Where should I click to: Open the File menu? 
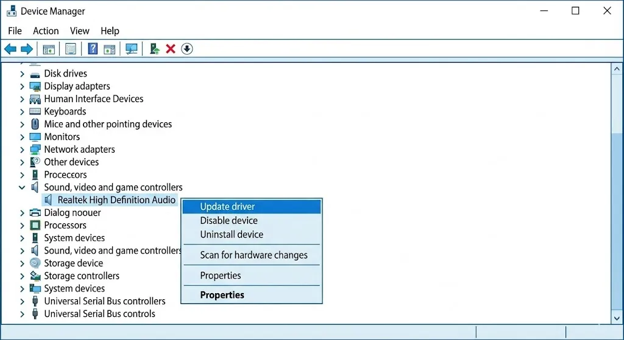coord(15,31)
